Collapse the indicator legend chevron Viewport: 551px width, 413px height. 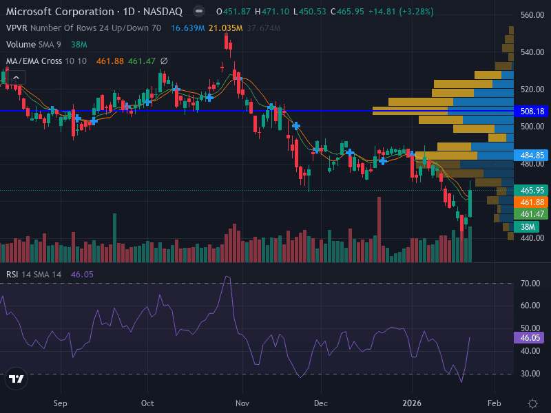pos(16,78)
